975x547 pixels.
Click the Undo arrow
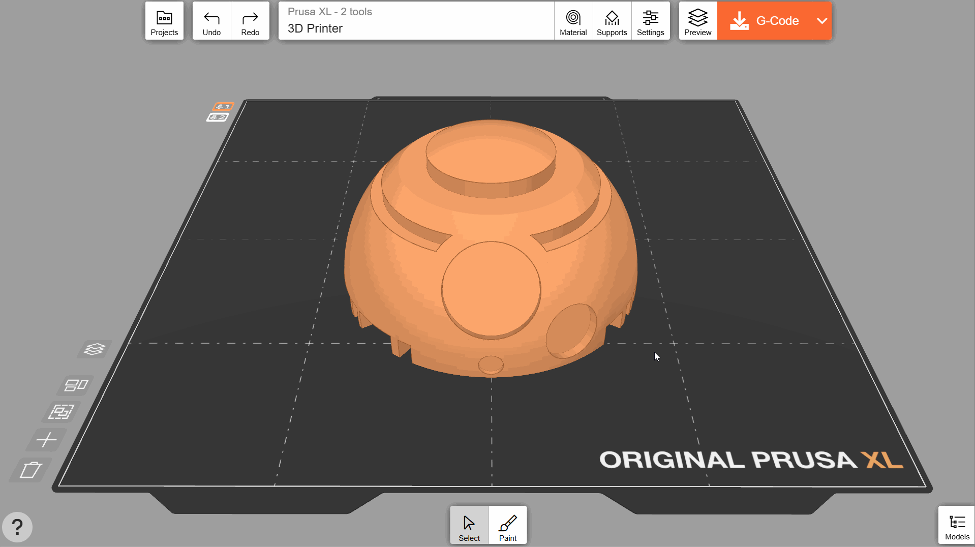[211, 21]
